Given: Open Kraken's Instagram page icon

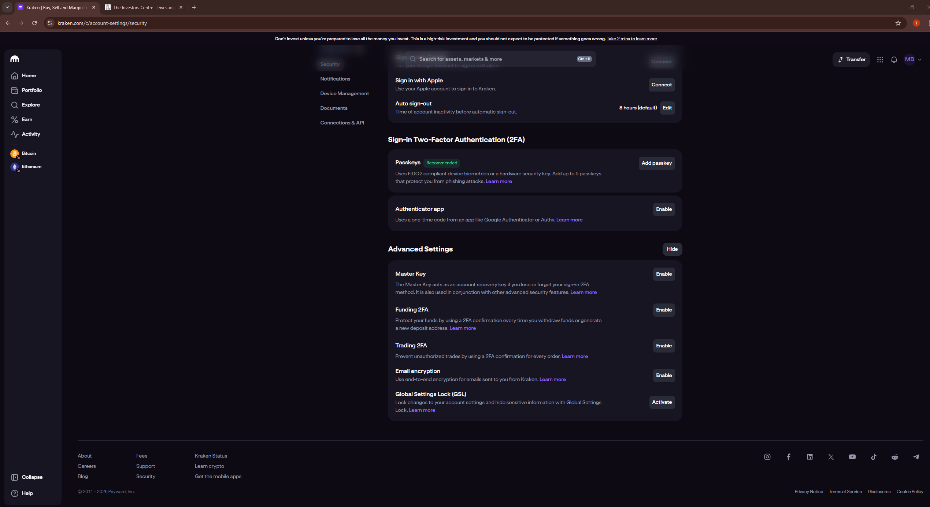Looking at the screenshot, I should pyautogui.click(x=767, y=457).
